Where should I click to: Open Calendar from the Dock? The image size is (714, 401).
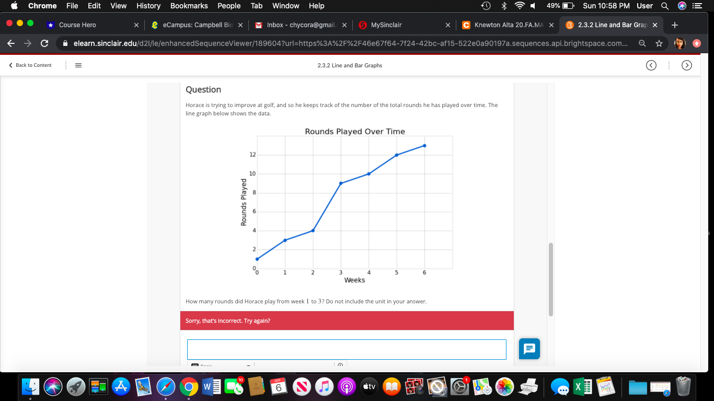(279, 386)
